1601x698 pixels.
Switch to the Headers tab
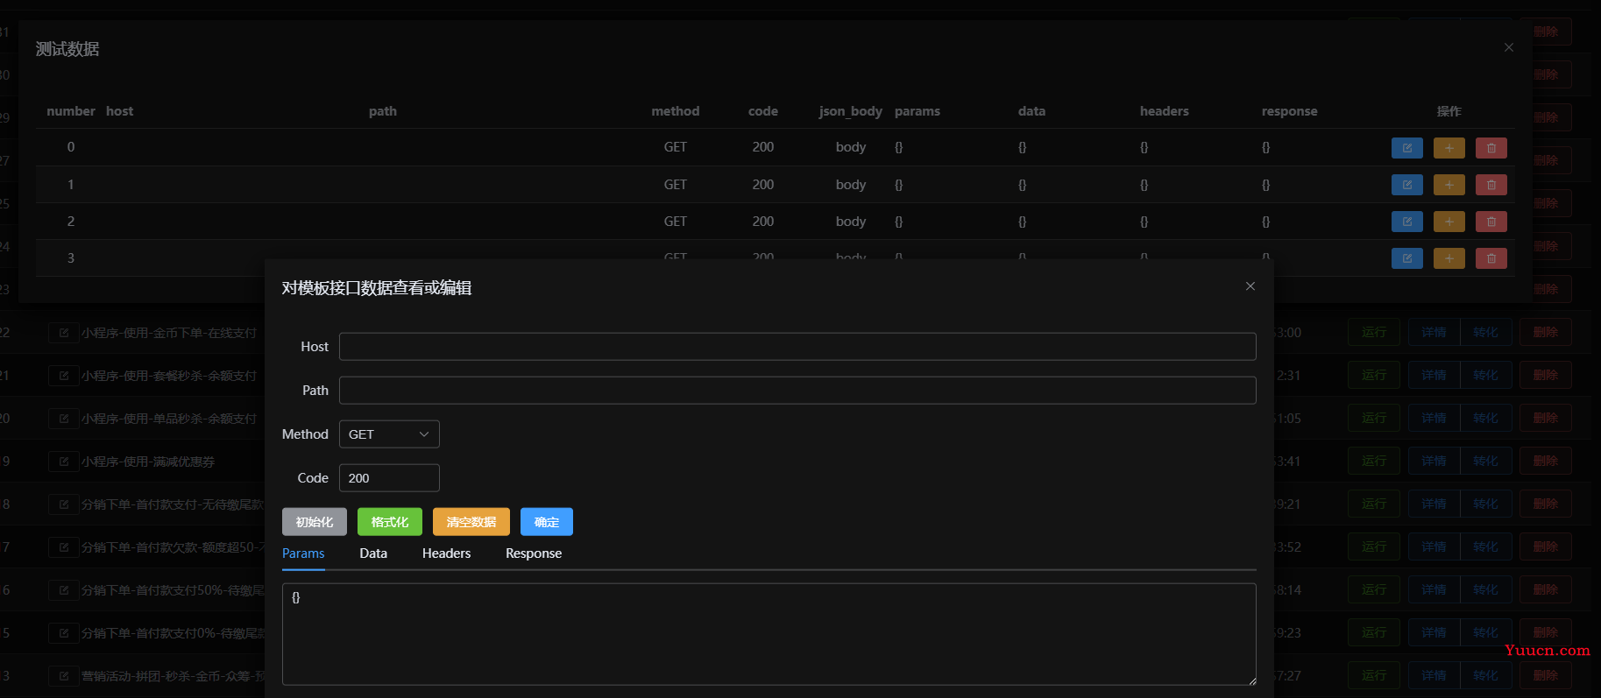[x=446, y=553]
